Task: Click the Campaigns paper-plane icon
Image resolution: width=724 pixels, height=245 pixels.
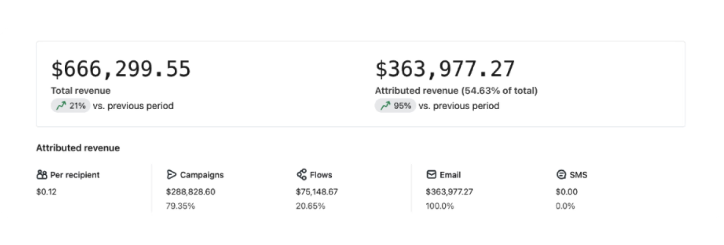Action: (x=171, y=175)
